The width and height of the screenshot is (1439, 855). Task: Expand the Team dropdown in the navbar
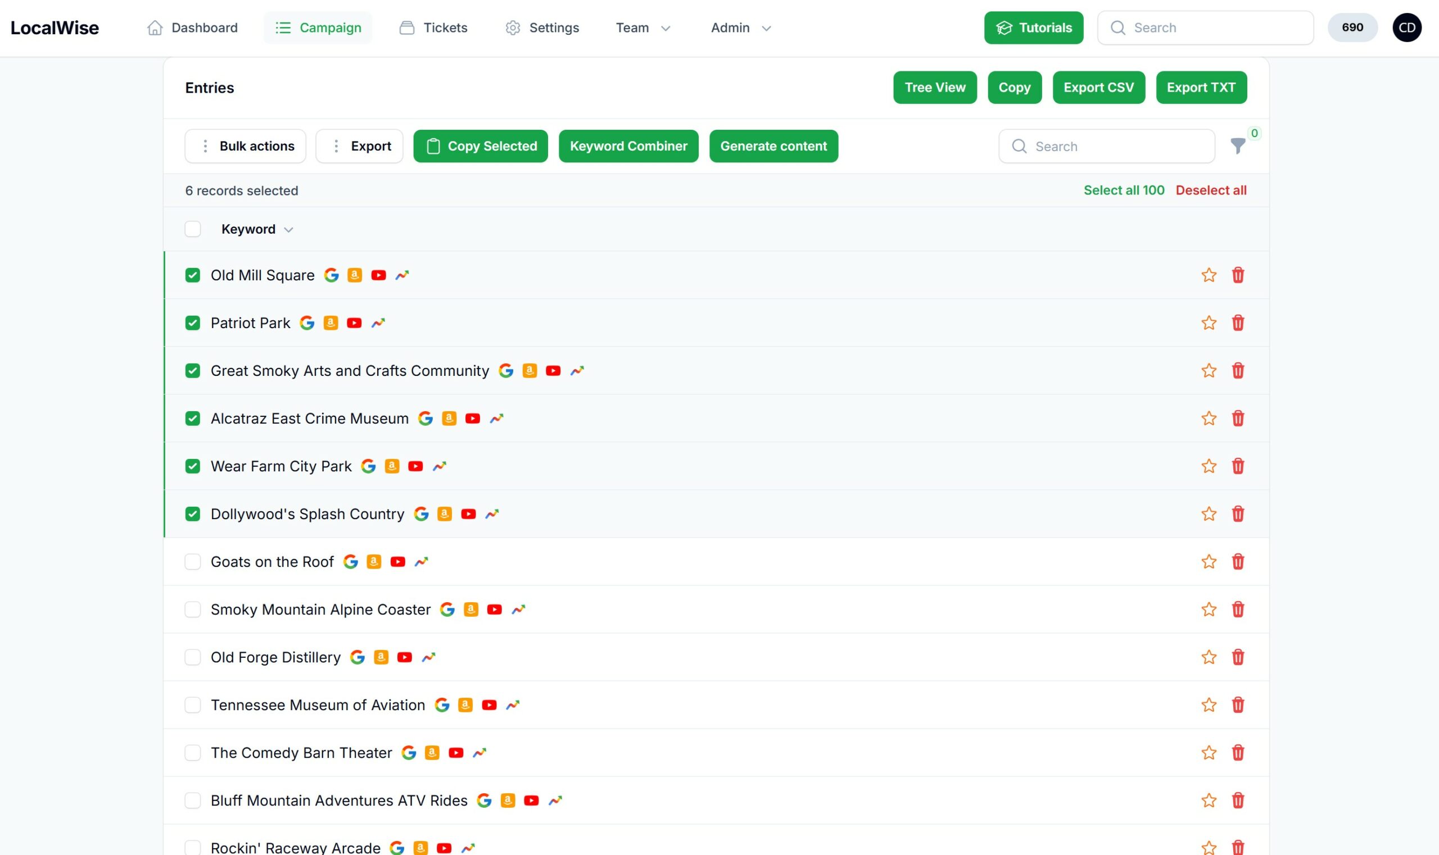643,28
